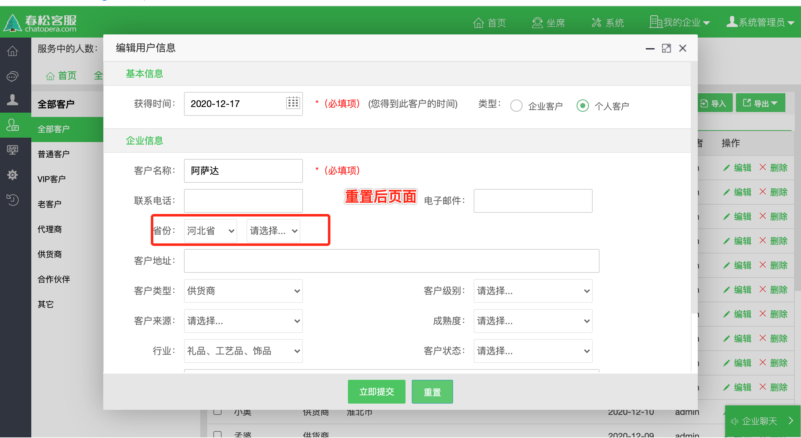Click the monitor icon in left sidebar
The image size is (801, 438).
pyautogui.click(x=13, y=150)
